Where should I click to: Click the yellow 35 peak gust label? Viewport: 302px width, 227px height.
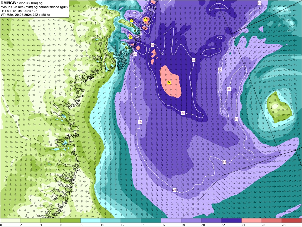pos(146,19)
